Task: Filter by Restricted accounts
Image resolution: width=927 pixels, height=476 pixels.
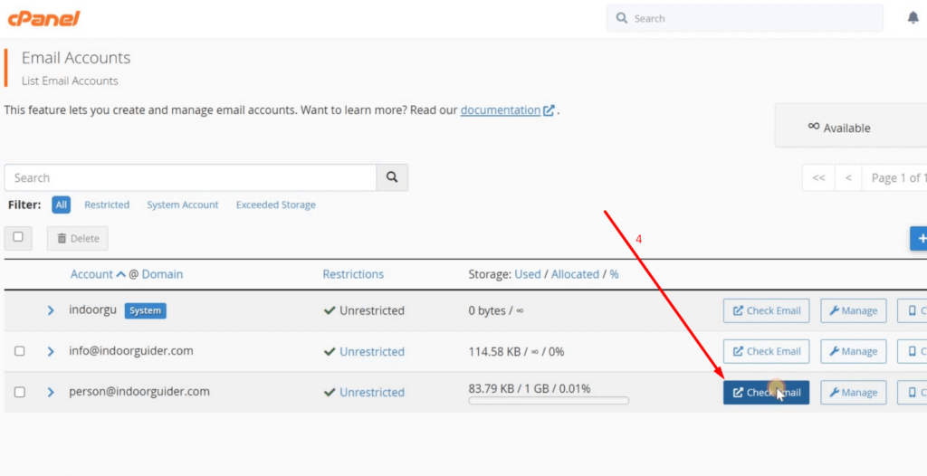Action: coord(107,205)
